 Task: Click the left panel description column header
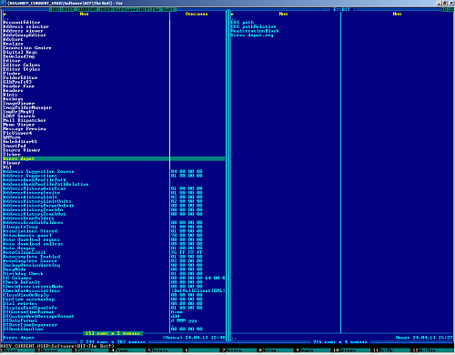tap(197, 14)
